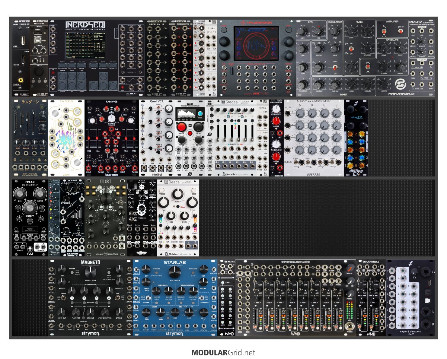Screen dimensions: 447x359
Task: Click the Waverazor oscilloscope display
Action: click(x=254, y=43)
